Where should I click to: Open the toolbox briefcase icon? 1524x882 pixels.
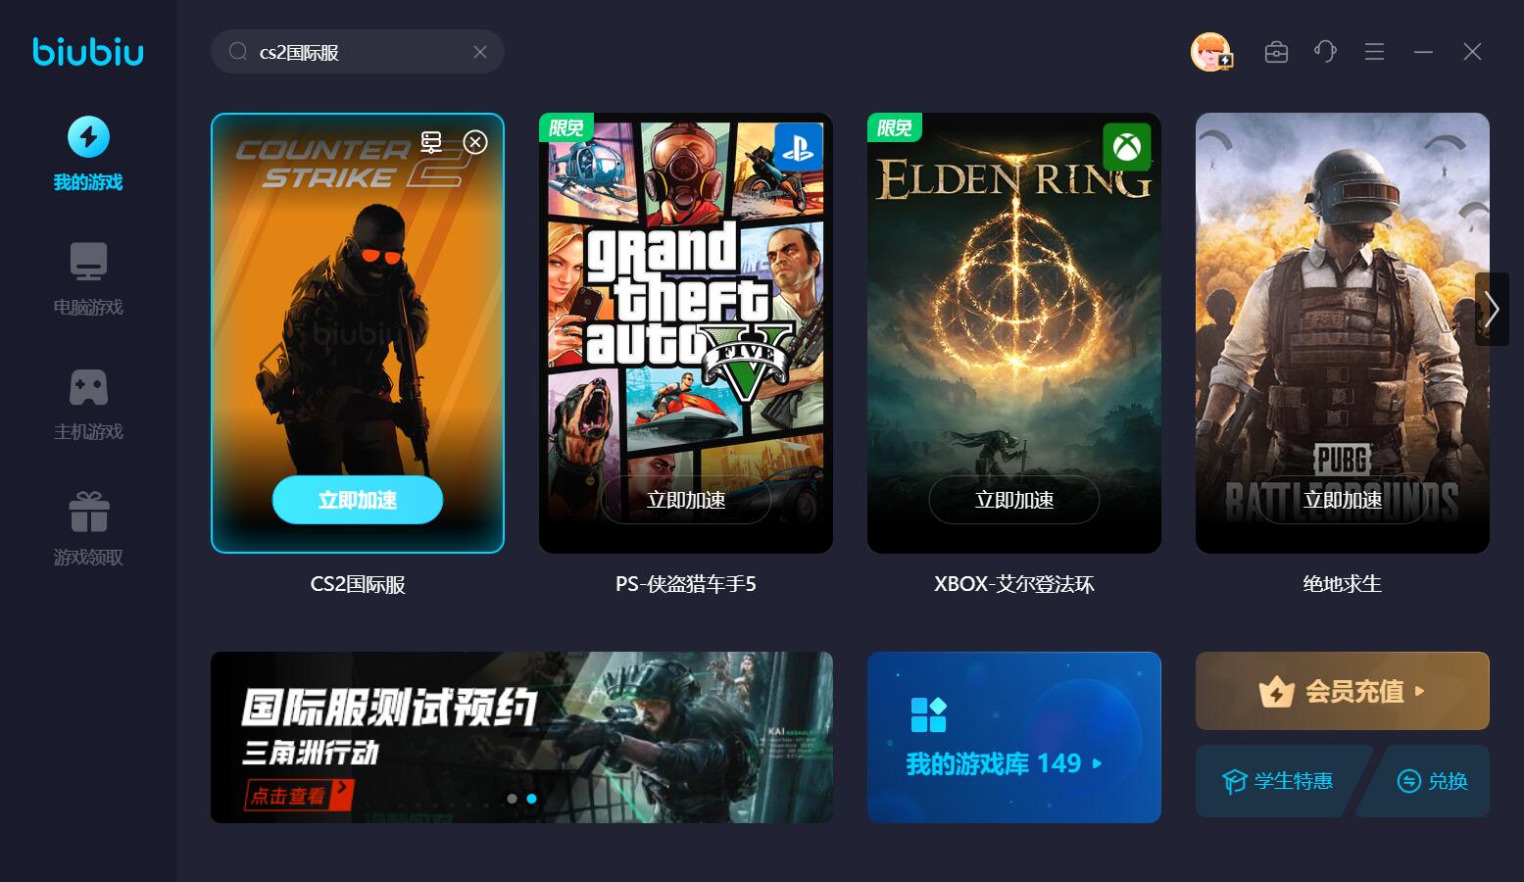tap(1276, 52)
